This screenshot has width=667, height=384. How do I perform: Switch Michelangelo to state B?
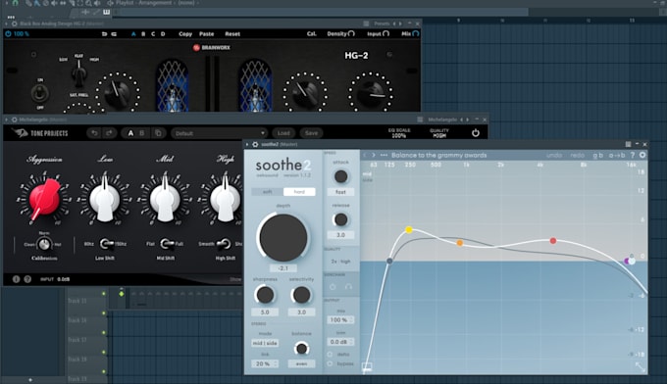point(142,133)
